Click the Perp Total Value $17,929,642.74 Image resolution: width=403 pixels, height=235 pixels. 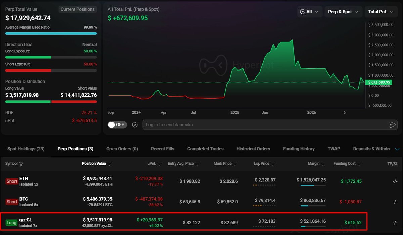point(28,18)
